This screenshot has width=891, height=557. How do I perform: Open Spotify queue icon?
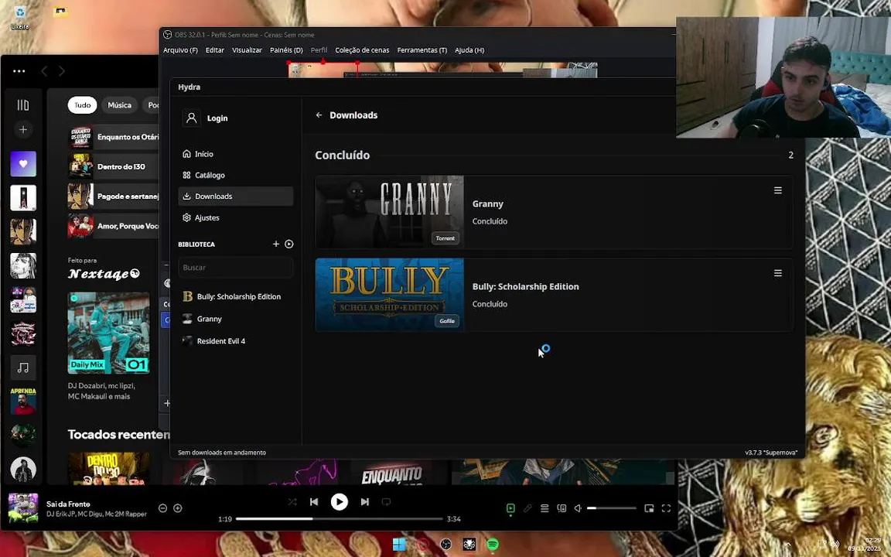click(544, 508)
